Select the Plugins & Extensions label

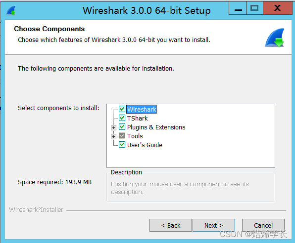point(156,127)
